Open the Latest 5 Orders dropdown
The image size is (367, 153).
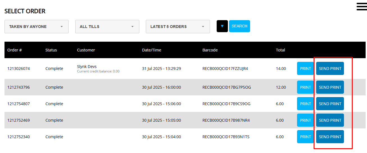(178, 27)
